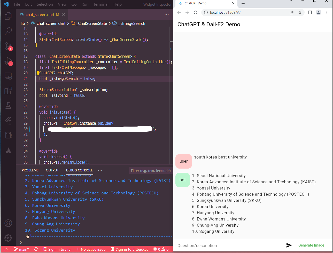The width and height of the screenshot is (333, 253).
Task: Go forward in Chrome browser
Action: coord(187,12)
